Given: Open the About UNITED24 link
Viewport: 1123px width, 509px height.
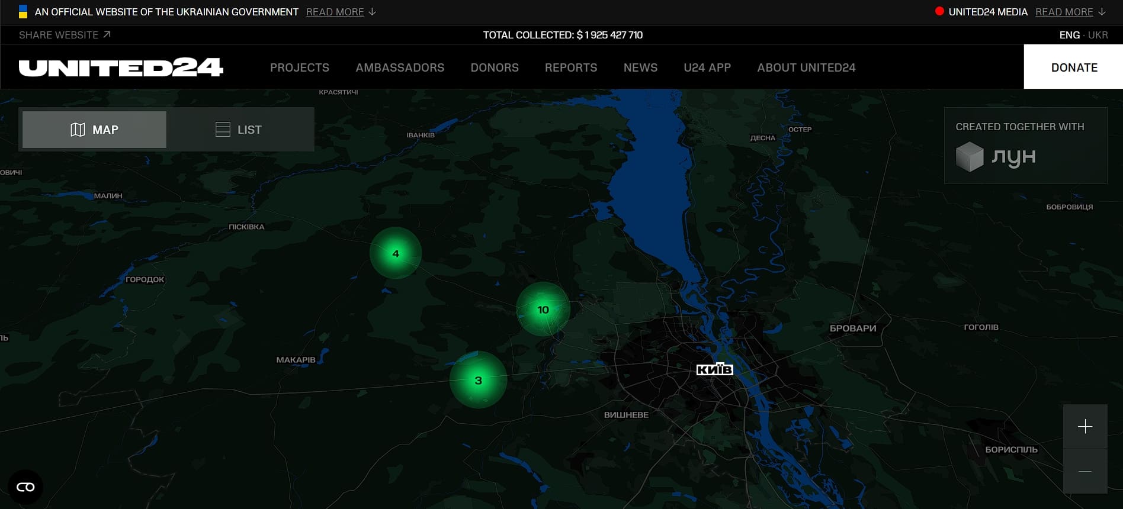Looking at the screenshot, I should point(806,67).
